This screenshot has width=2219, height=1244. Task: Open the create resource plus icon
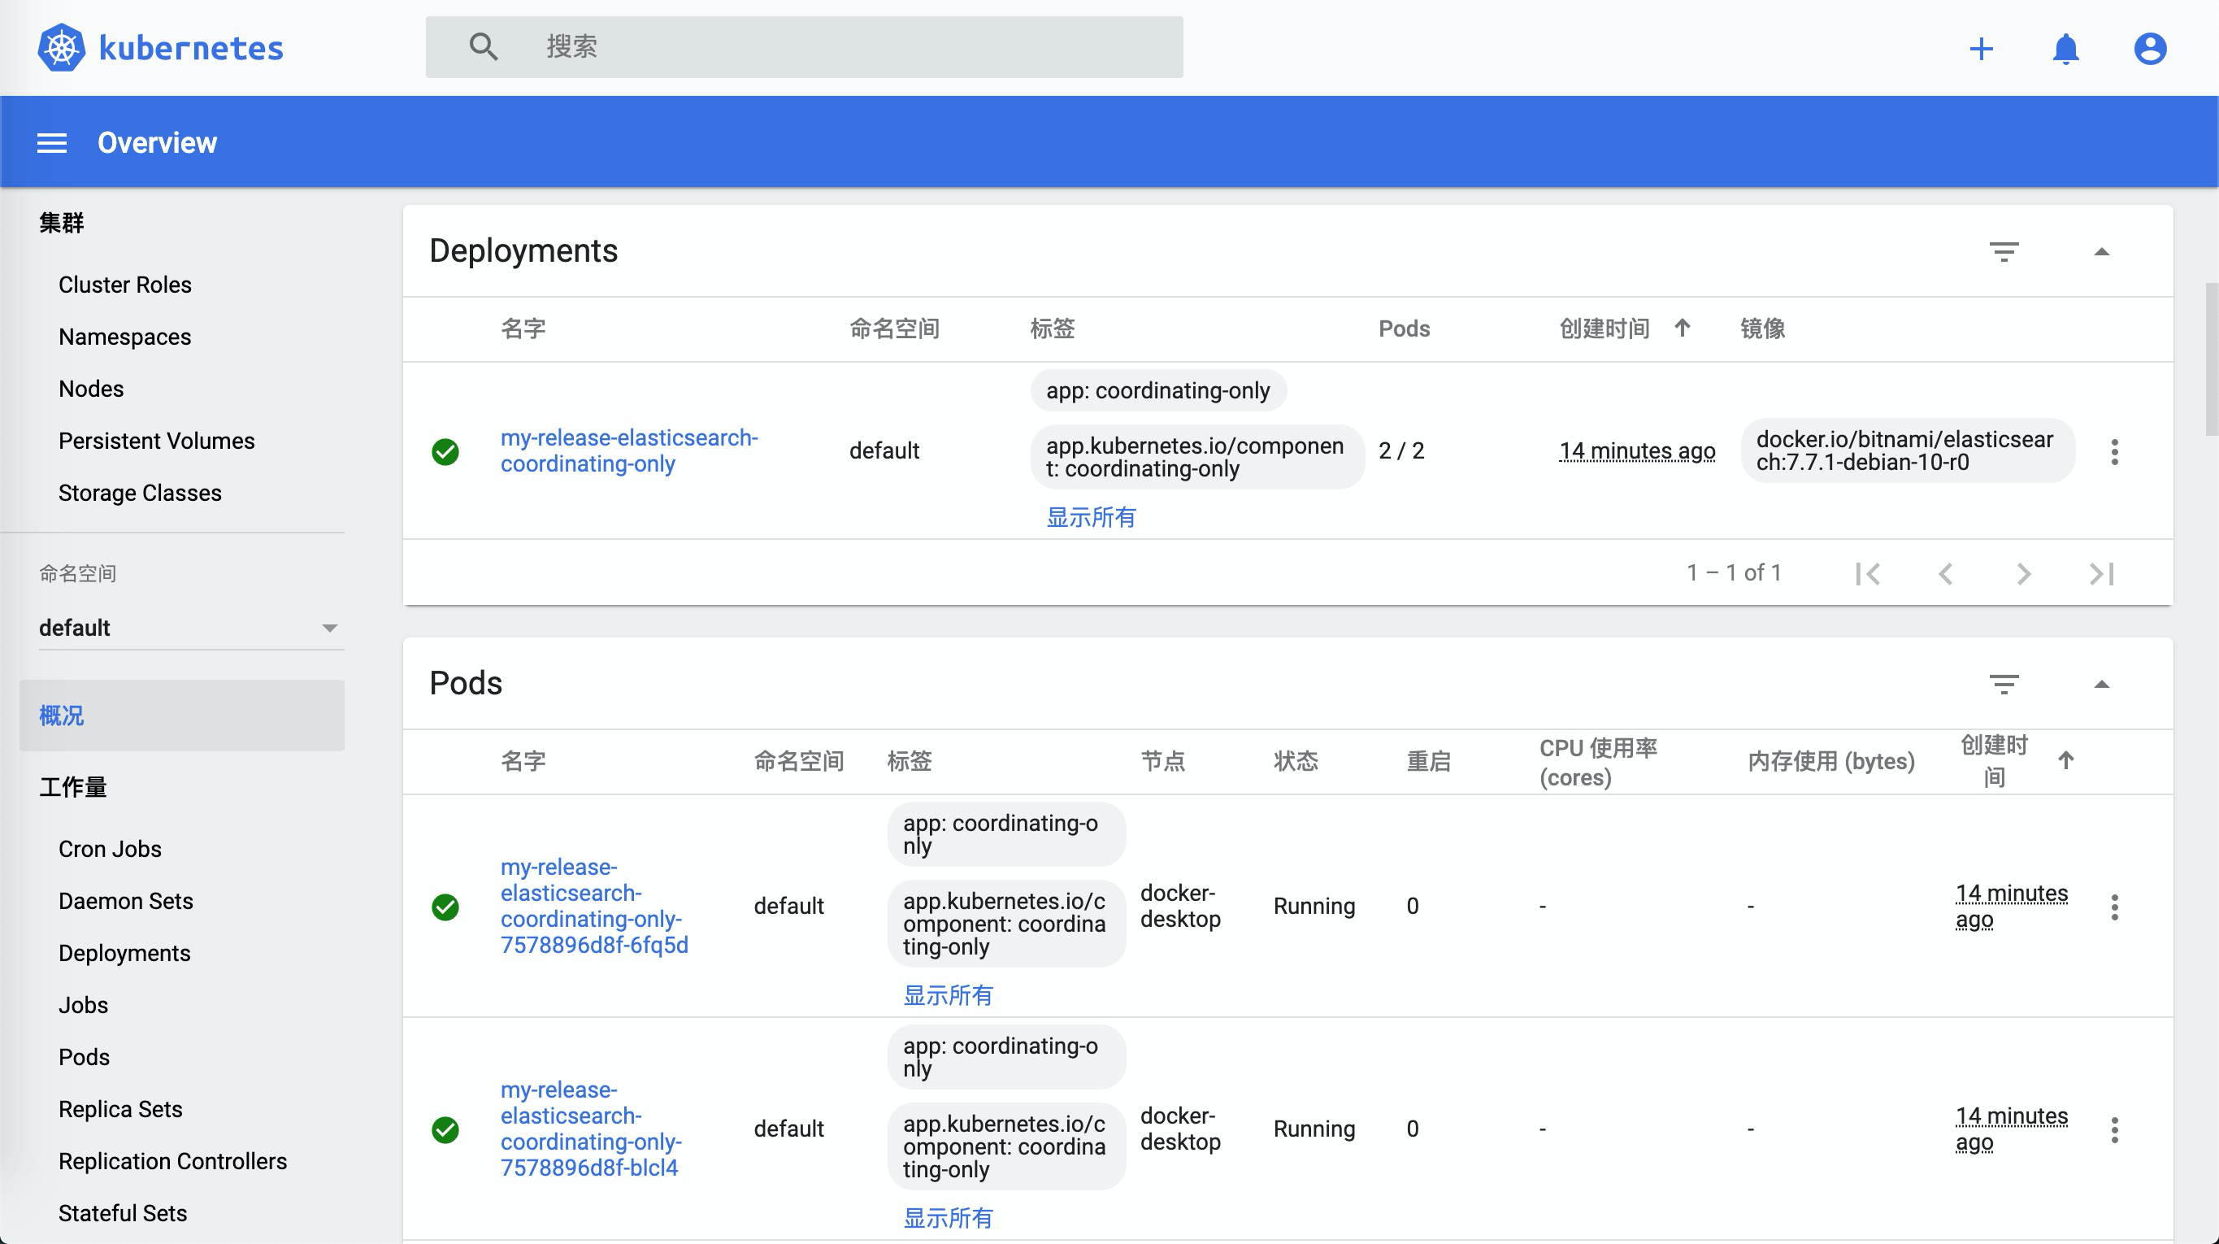1982,49
